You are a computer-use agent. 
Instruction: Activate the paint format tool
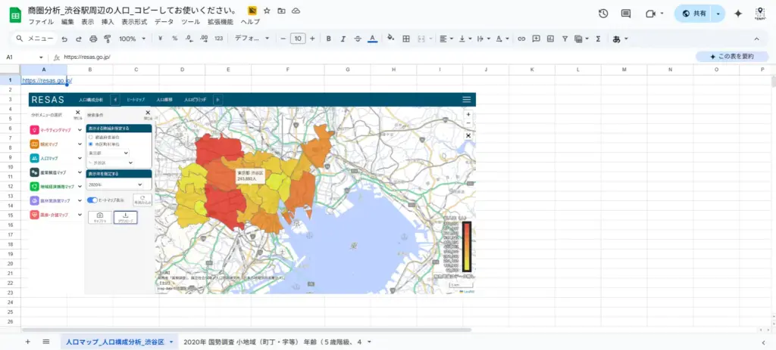tap(108, 39)
